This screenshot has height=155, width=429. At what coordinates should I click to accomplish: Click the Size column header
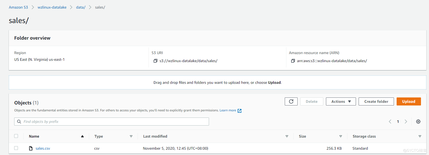pyautogui.click(x=302, y=136)
